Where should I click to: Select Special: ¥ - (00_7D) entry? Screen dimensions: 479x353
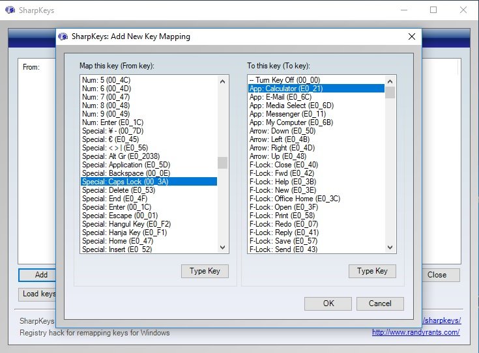coord(149,131)
